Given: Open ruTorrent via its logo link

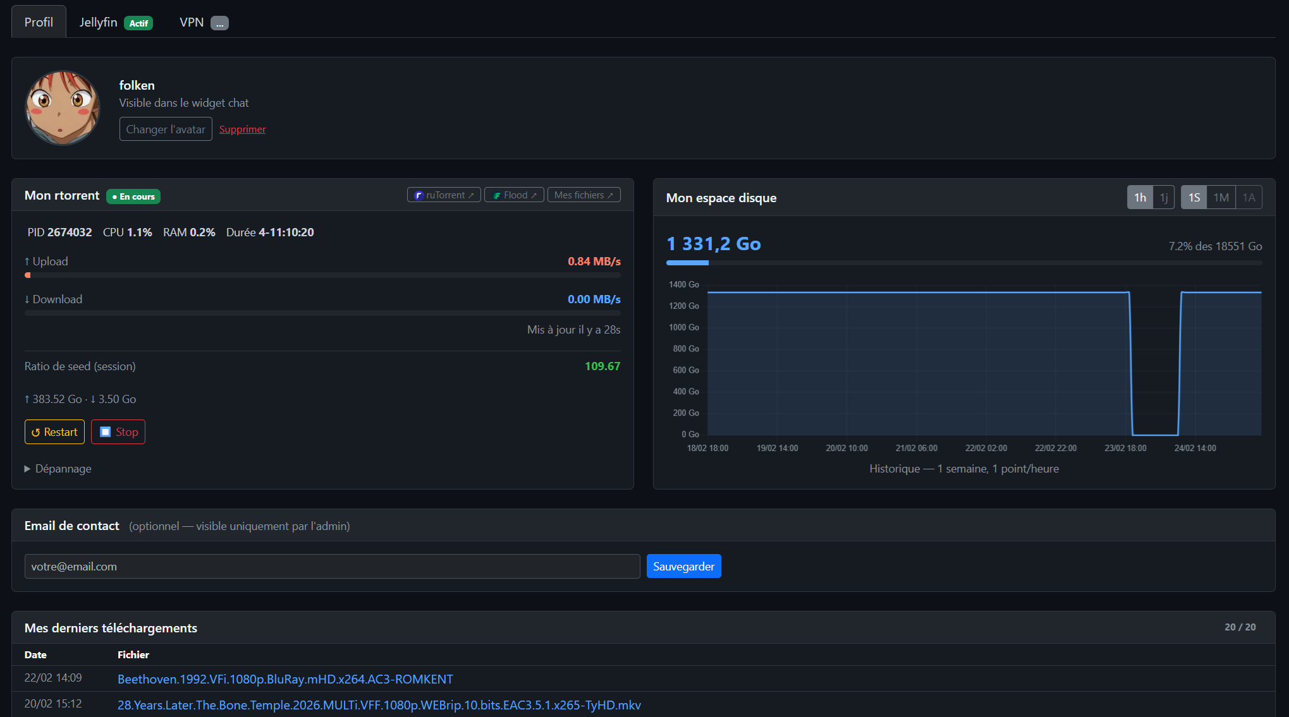Looking at the screenshot, I should (418, 195).
